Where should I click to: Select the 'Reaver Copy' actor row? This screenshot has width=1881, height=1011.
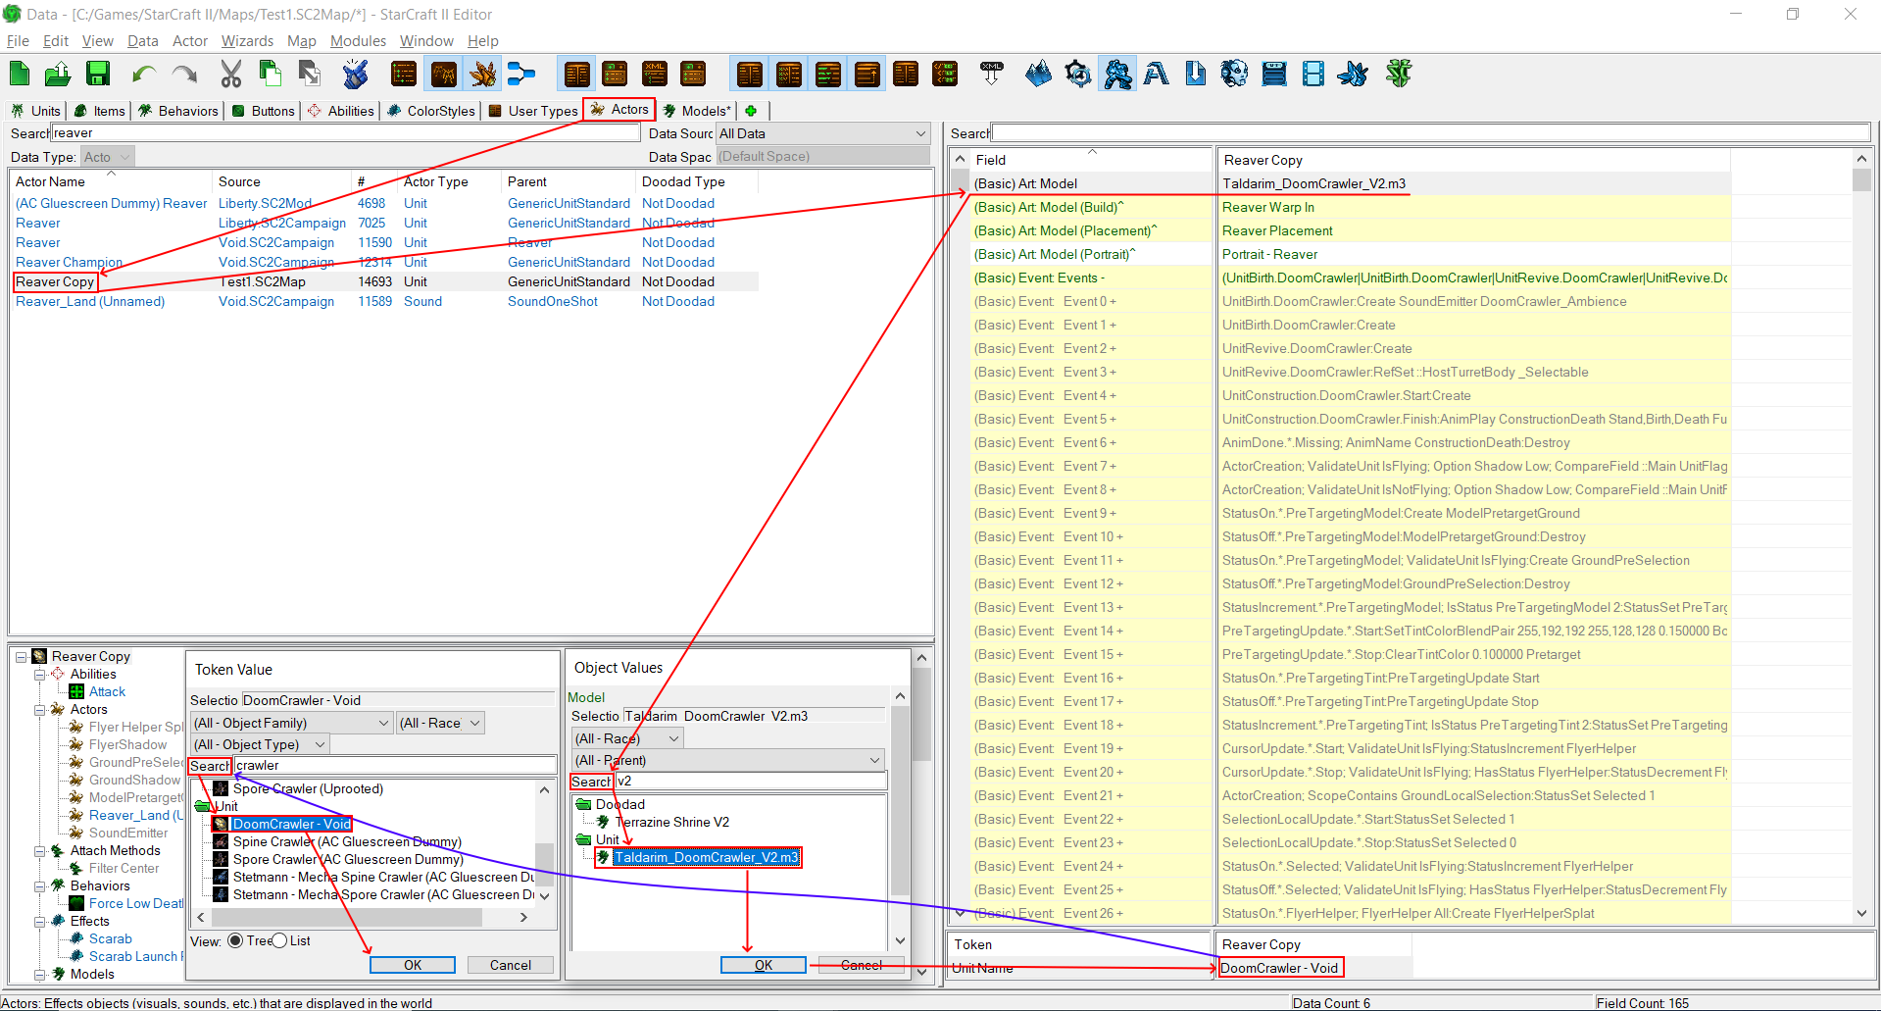click(384, 281)
